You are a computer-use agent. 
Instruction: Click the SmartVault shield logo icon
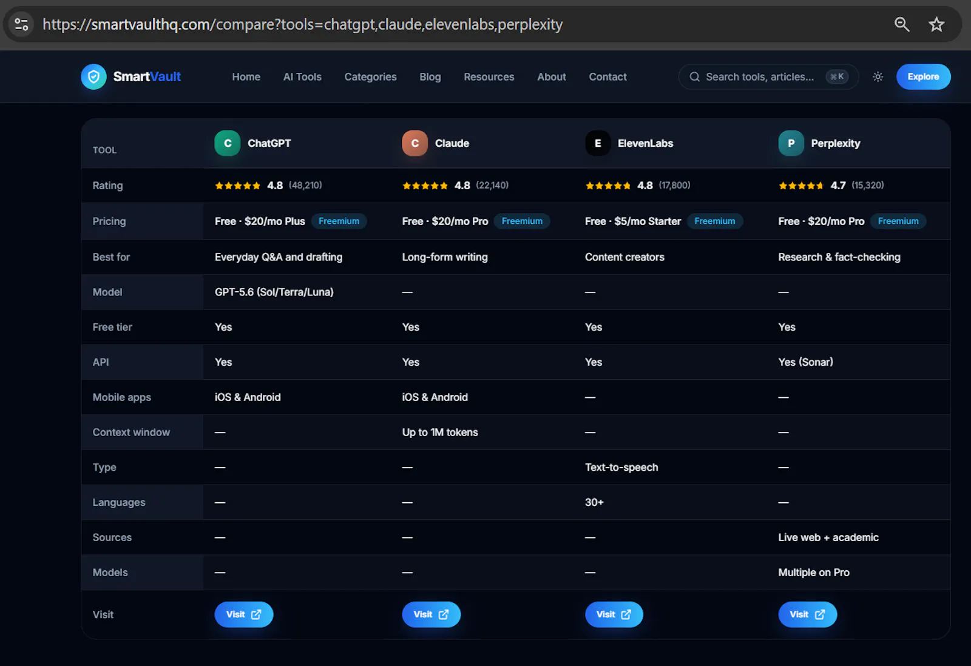pos(93,76)
